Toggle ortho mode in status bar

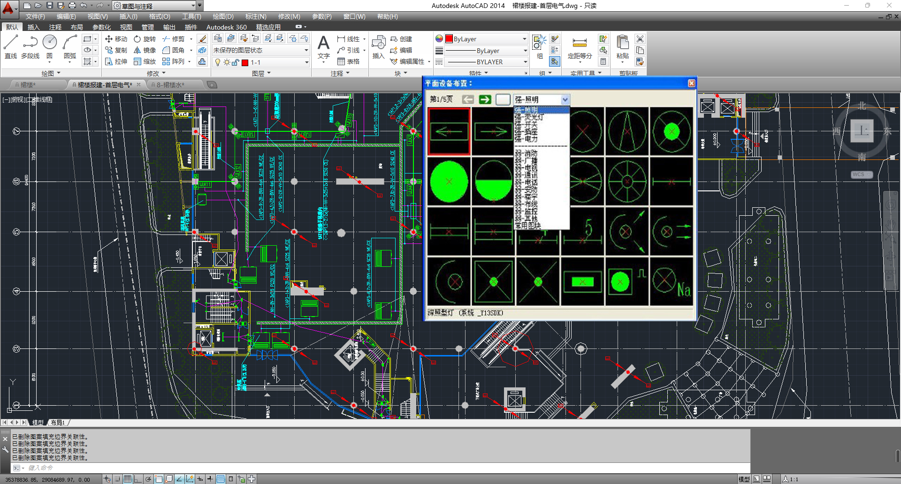pyautogui.click(x=138, y=479)
